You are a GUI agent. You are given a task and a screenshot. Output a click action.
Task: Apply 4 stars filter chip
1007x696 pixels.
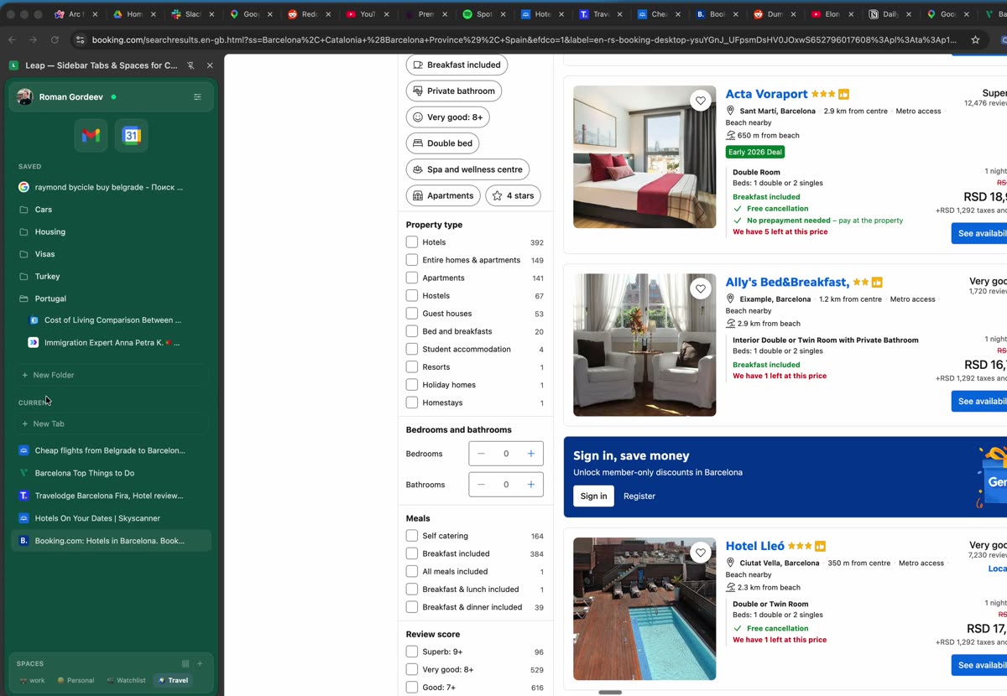click(513, 195)
